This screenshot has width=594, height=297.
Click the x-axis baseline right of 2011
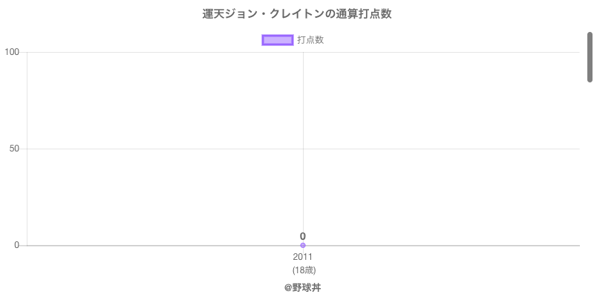(x=446, y=245)
